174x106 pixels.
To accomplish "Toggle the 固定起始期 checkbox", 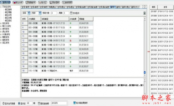I will (39, 103).
